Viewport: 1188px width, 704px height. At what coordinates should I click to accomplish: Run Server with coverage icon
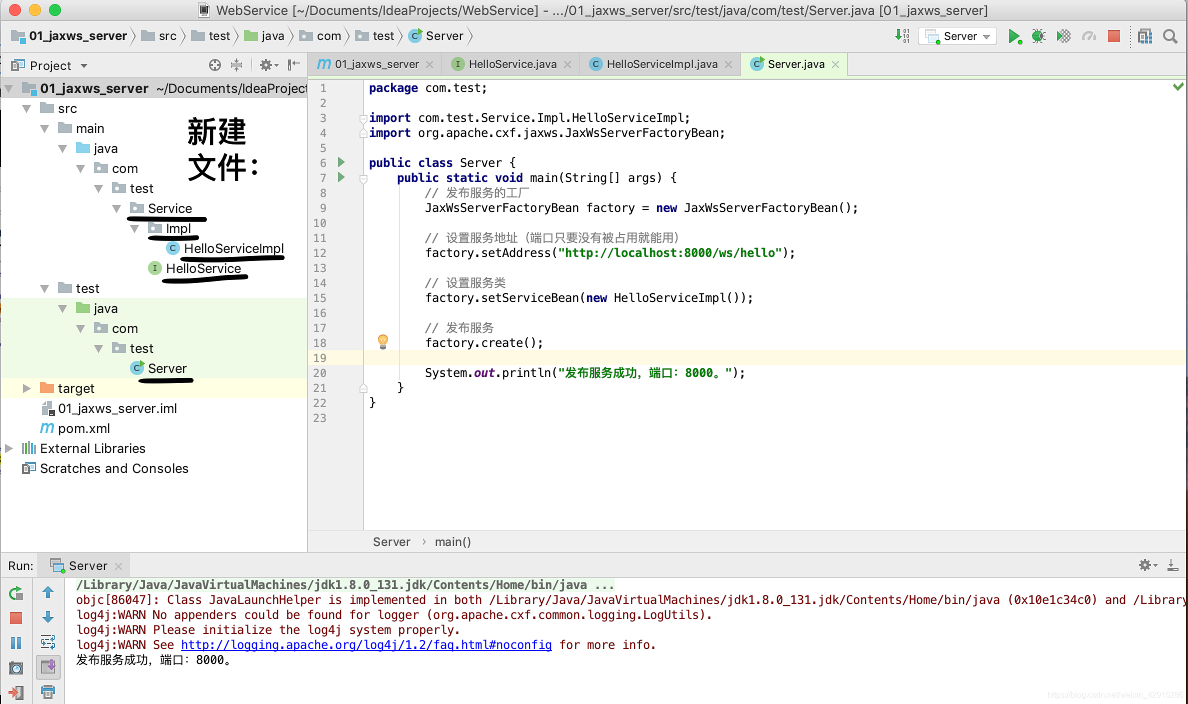point(1063,36)
